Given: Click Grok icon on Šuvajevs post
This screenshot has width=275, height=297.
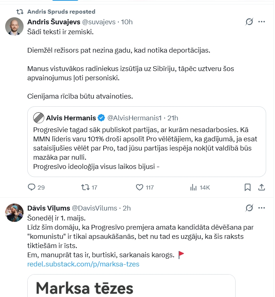Looking at the screenshot, I should click(x=250, y=22).
